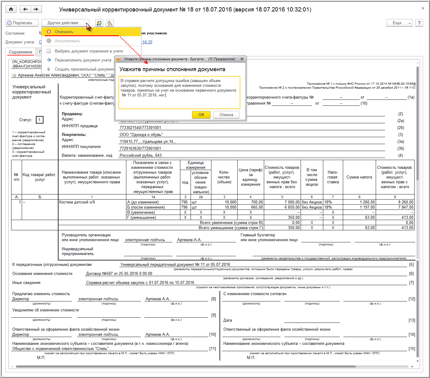The width and height of the screenshot is (430, 378).
Task: Choose Отклонить from the menu
Action: pos(91,32)
